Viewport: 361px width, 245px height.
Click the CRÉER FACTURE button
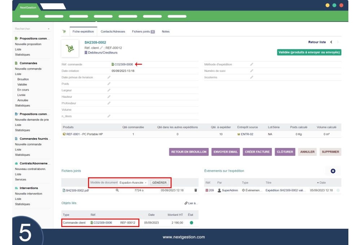[257, 152]
